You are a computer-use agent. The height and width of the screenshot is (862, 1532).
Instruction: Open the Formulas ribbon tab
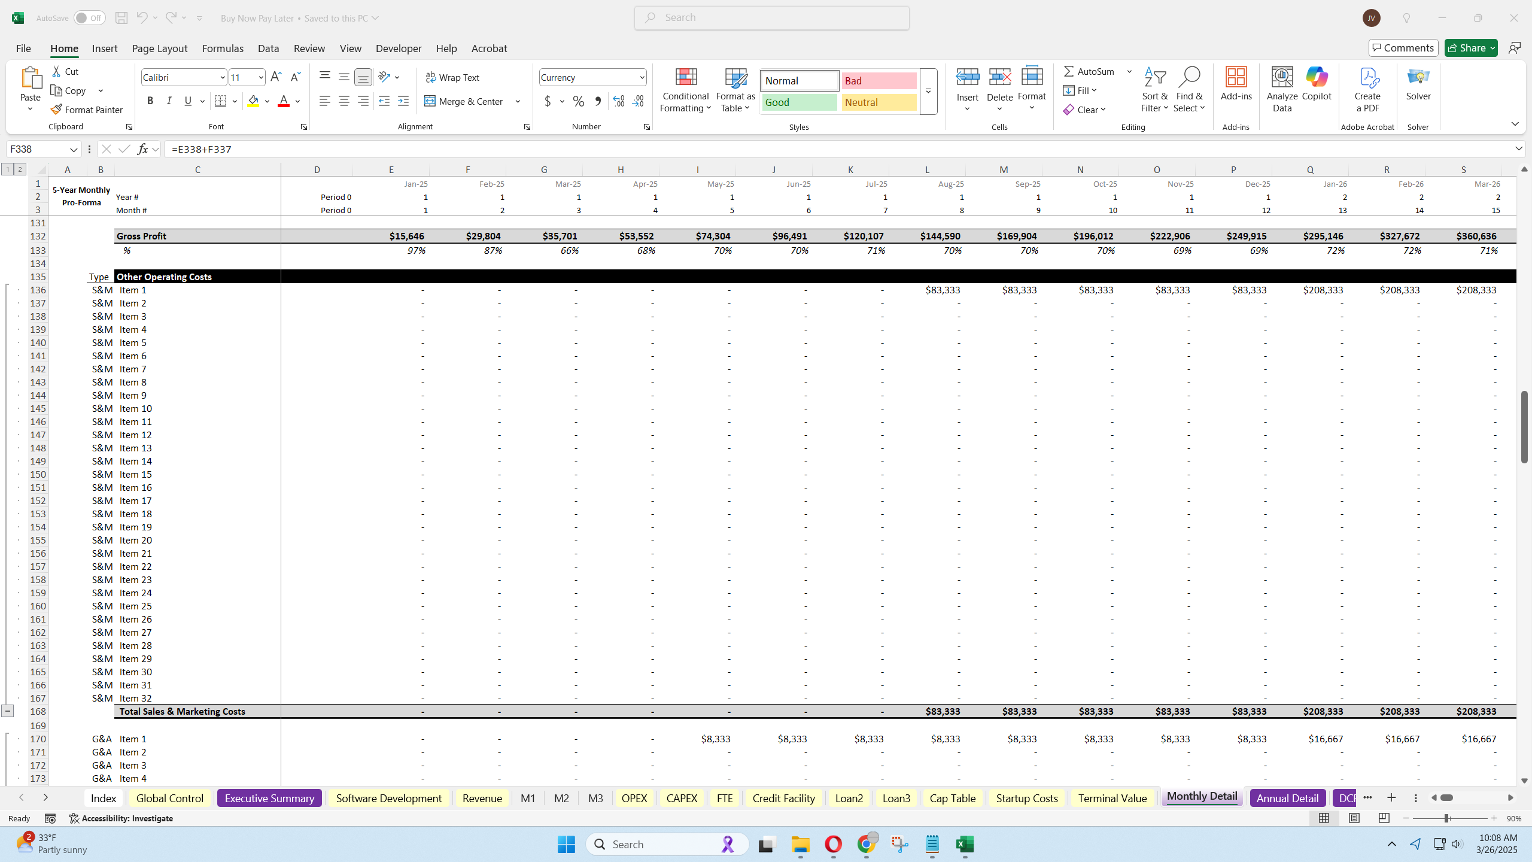point(222,48)
